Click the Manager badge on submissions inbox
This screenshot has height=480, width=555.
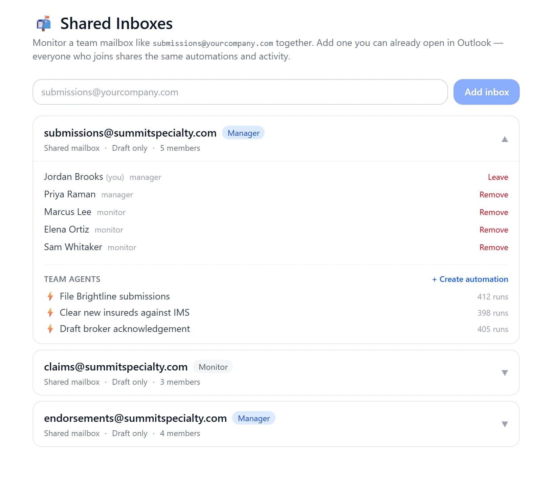243,133
